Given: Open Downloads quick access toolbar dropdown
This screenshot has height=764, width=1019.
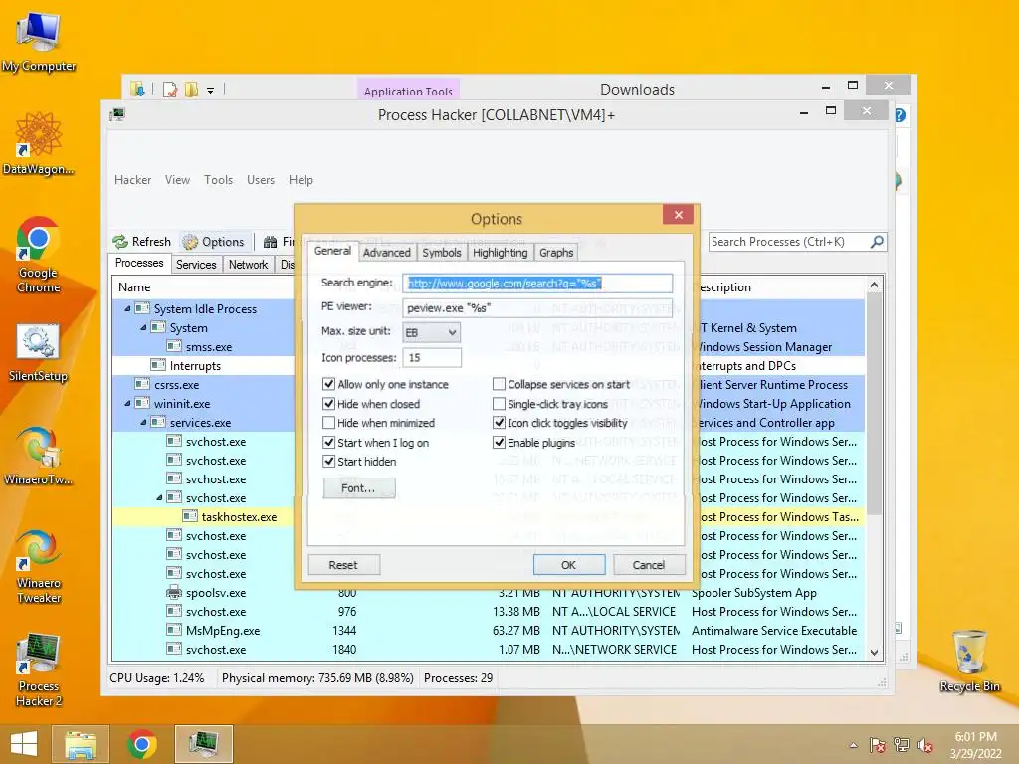Looking at the screenshot, I should tap(211, 91).
